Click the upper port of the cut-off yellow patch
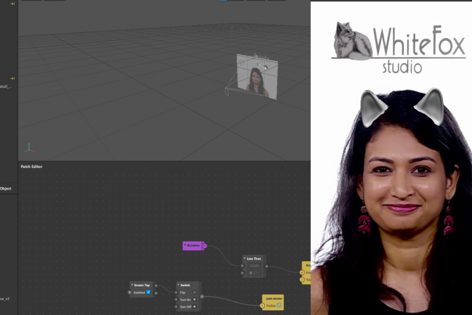Viewport: 472px width, 315px height. pyautogui.click(x=302, y=272)
